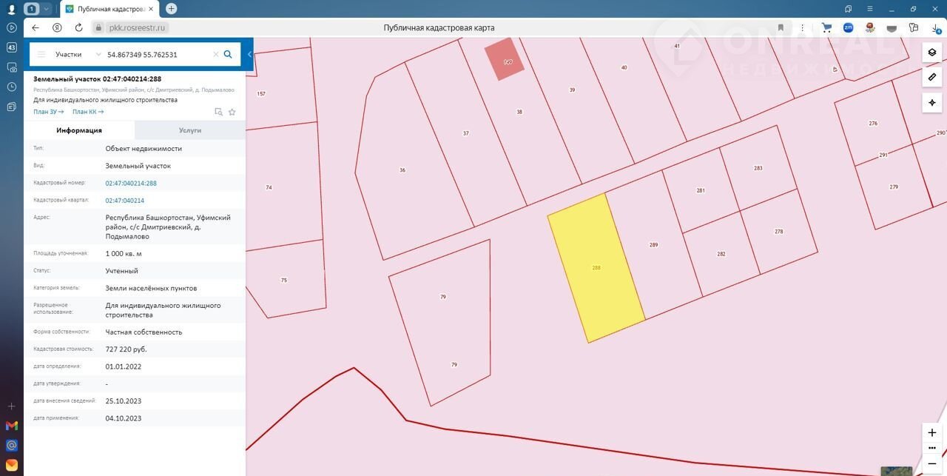Open the three-dots map zoom options
Screen dimensions: 947x476
point(931,449)
